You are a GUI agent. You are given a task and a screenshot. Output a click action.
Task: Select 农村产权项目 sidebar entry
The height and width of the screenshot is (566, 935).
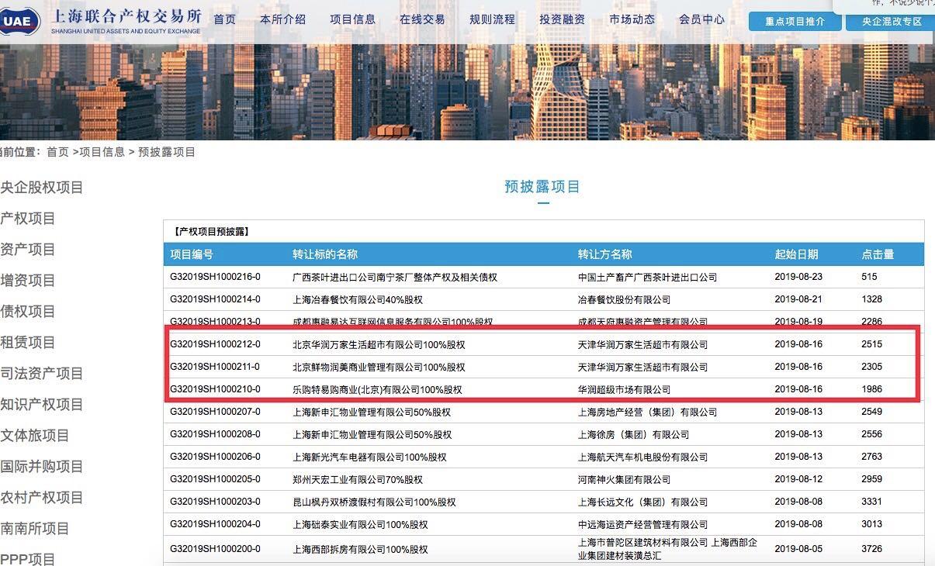41,498
